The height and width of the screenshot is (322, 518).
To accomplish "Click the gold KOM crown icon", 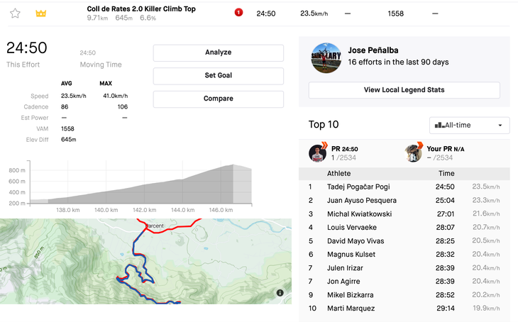I will tap(40, 13).
